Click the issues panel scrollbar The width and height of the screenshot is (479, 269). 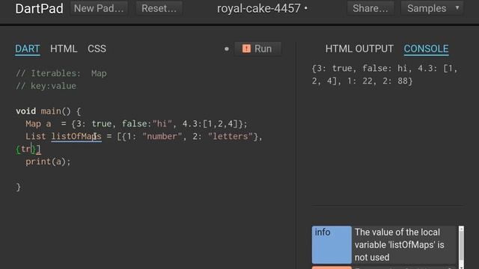(461, 247)
